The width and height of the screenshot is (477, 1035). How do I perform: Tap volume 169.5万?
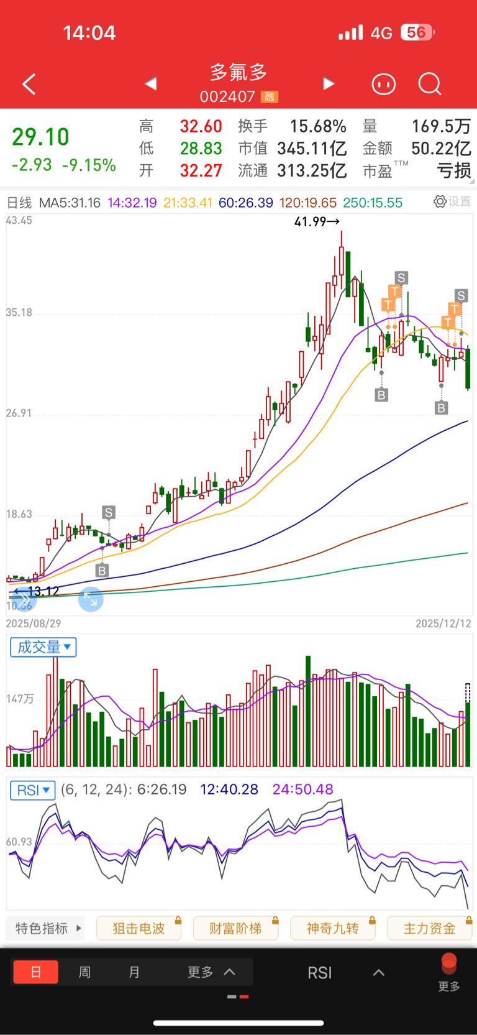pyautogui.click(x=442, y=126)
